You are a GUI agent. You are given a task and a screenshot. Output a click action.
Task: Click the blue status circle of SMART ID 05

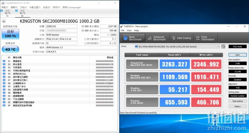click(4, 74)
